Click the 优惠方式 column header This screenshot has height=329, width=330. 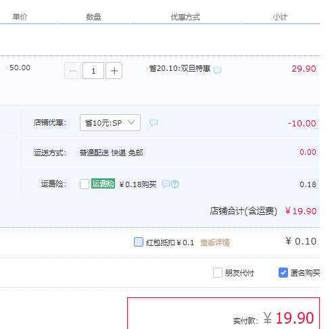[185, 17]
